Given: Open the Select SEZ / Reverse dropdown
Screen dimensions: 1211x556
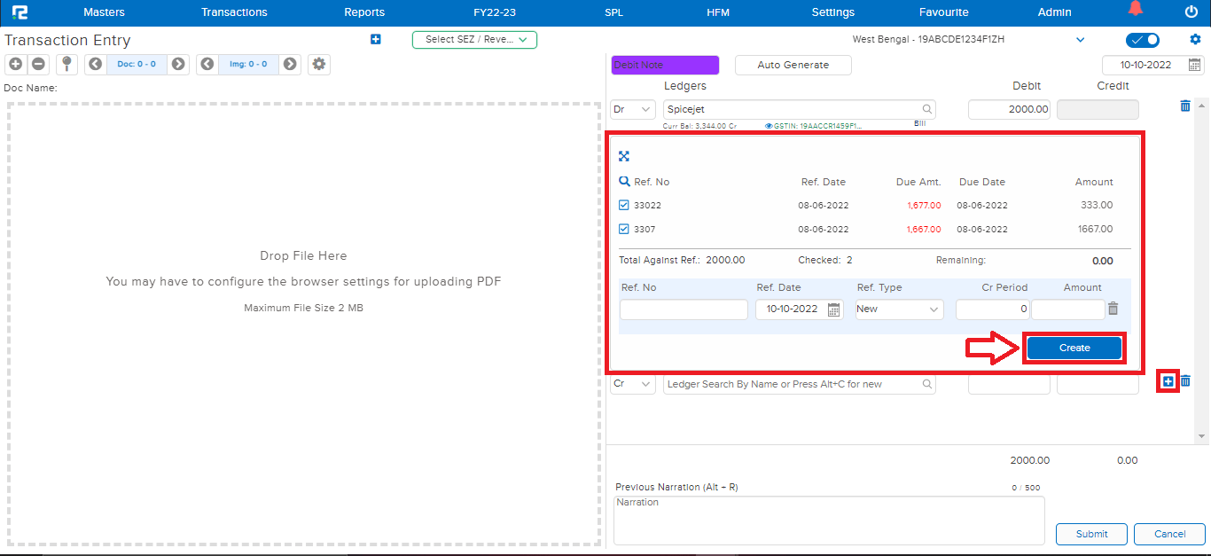Looking at the screenshot, I should 474,40.
